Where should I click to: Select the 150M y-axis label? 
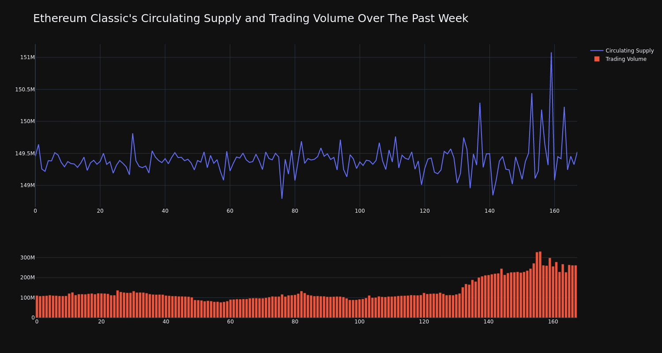pyautogui.click(x=27, y=121)
